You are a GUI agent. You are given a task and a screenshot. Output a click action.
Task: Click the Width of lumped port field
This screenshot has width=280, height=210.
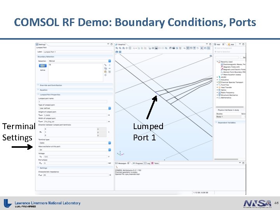(75, 122)
